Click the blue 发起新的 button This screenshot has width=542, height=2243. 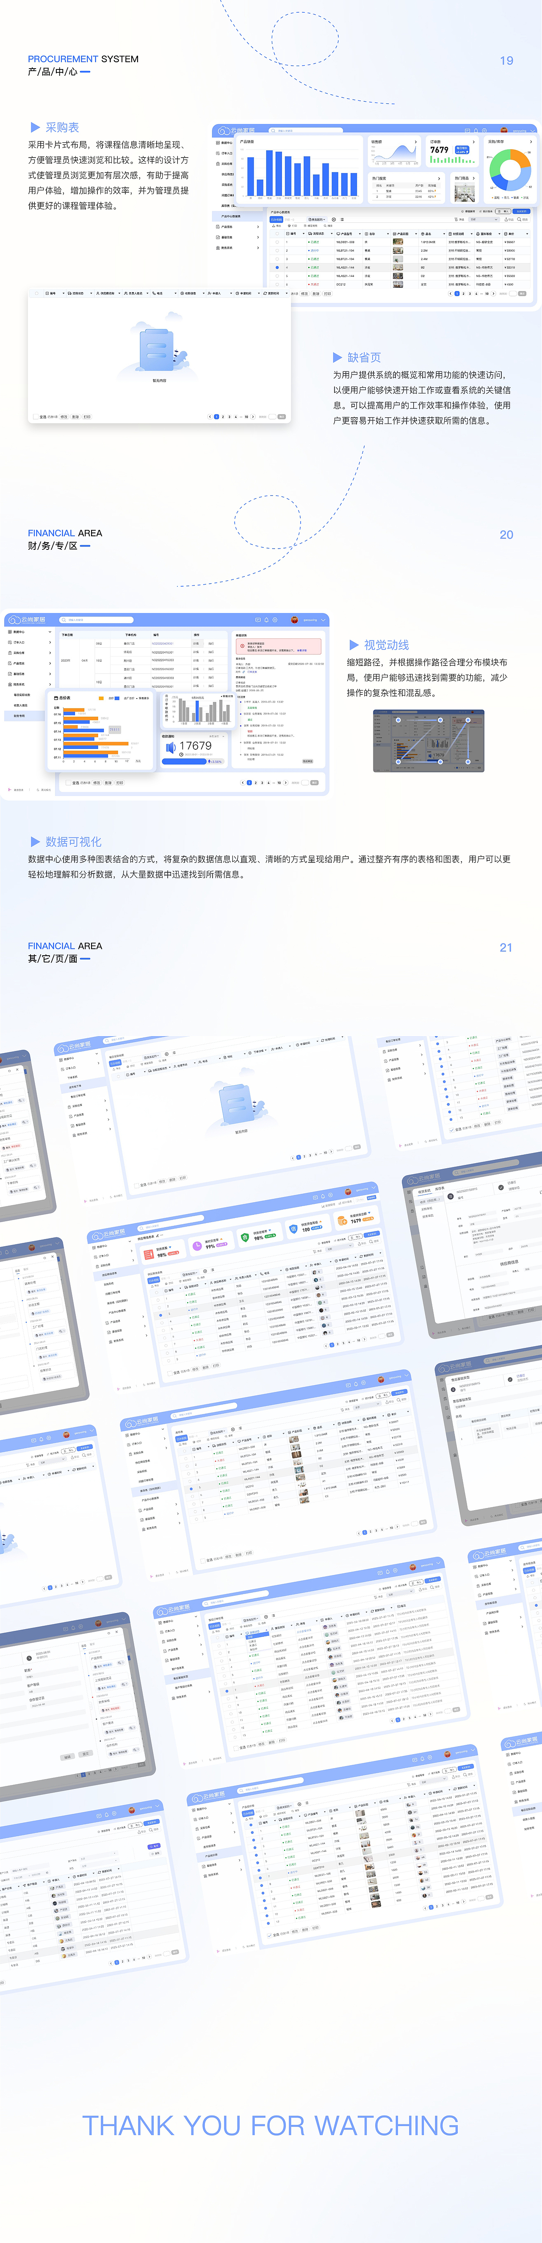(522, 211)
